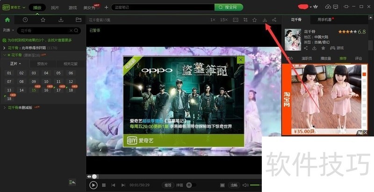Switch to the 找片 top tab
The width and height of the screenshot is (374, 192).
pyautogui.click(x=55, y=7)
